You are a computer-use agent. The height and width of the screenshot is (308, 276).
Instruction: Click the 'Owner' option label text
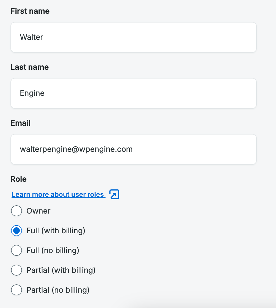click(x=38, y=211)
